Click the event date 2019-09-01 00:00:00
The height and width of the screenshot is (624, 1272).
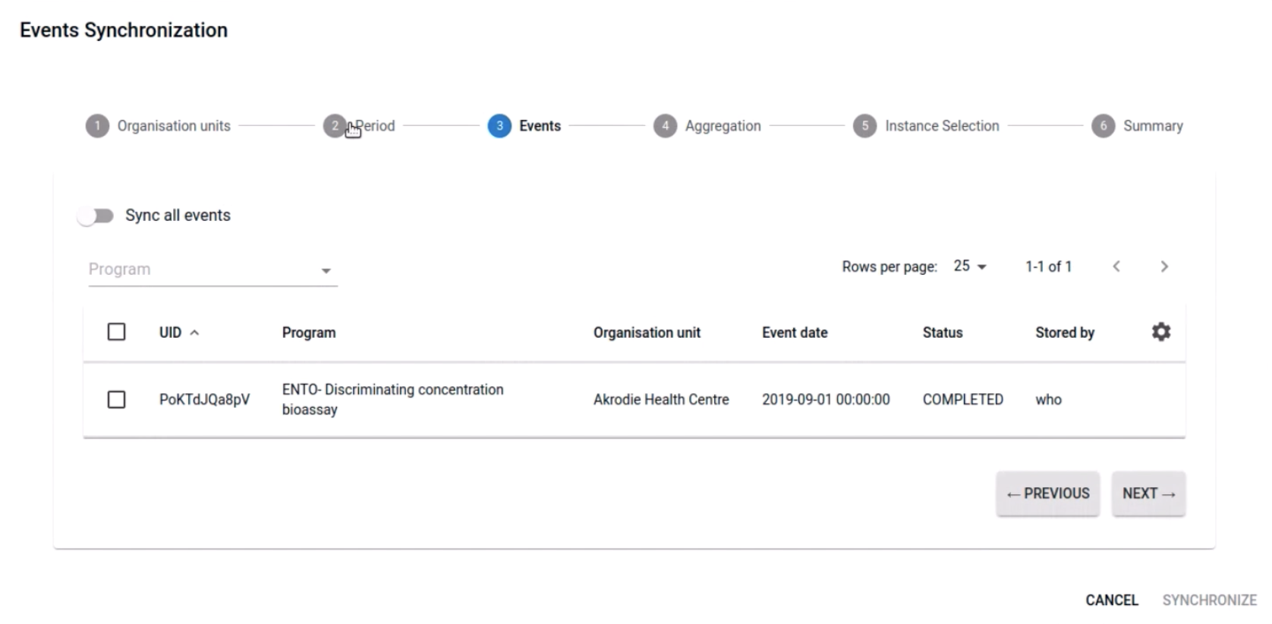coord(826,399)
